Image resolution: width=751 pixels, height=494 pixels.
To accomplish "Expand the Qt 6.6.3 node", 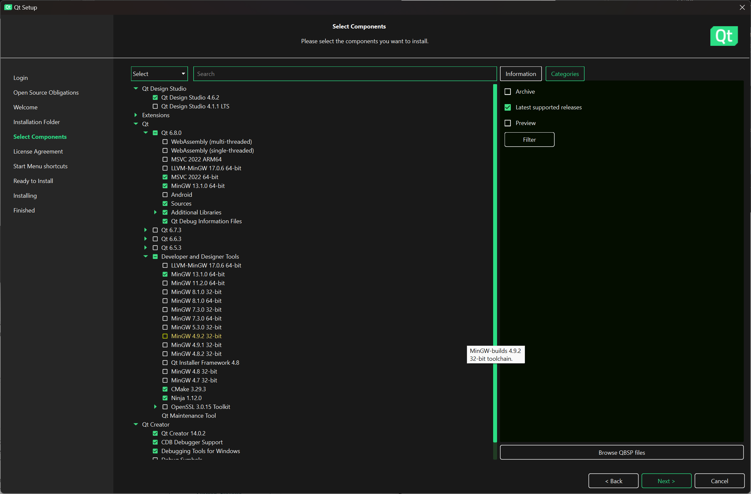I will [145, 239].
